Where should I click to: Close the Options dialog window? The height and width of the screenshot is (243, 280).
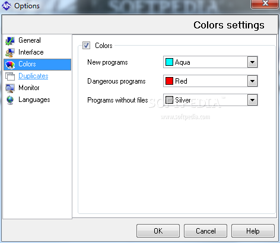[265, 4]
